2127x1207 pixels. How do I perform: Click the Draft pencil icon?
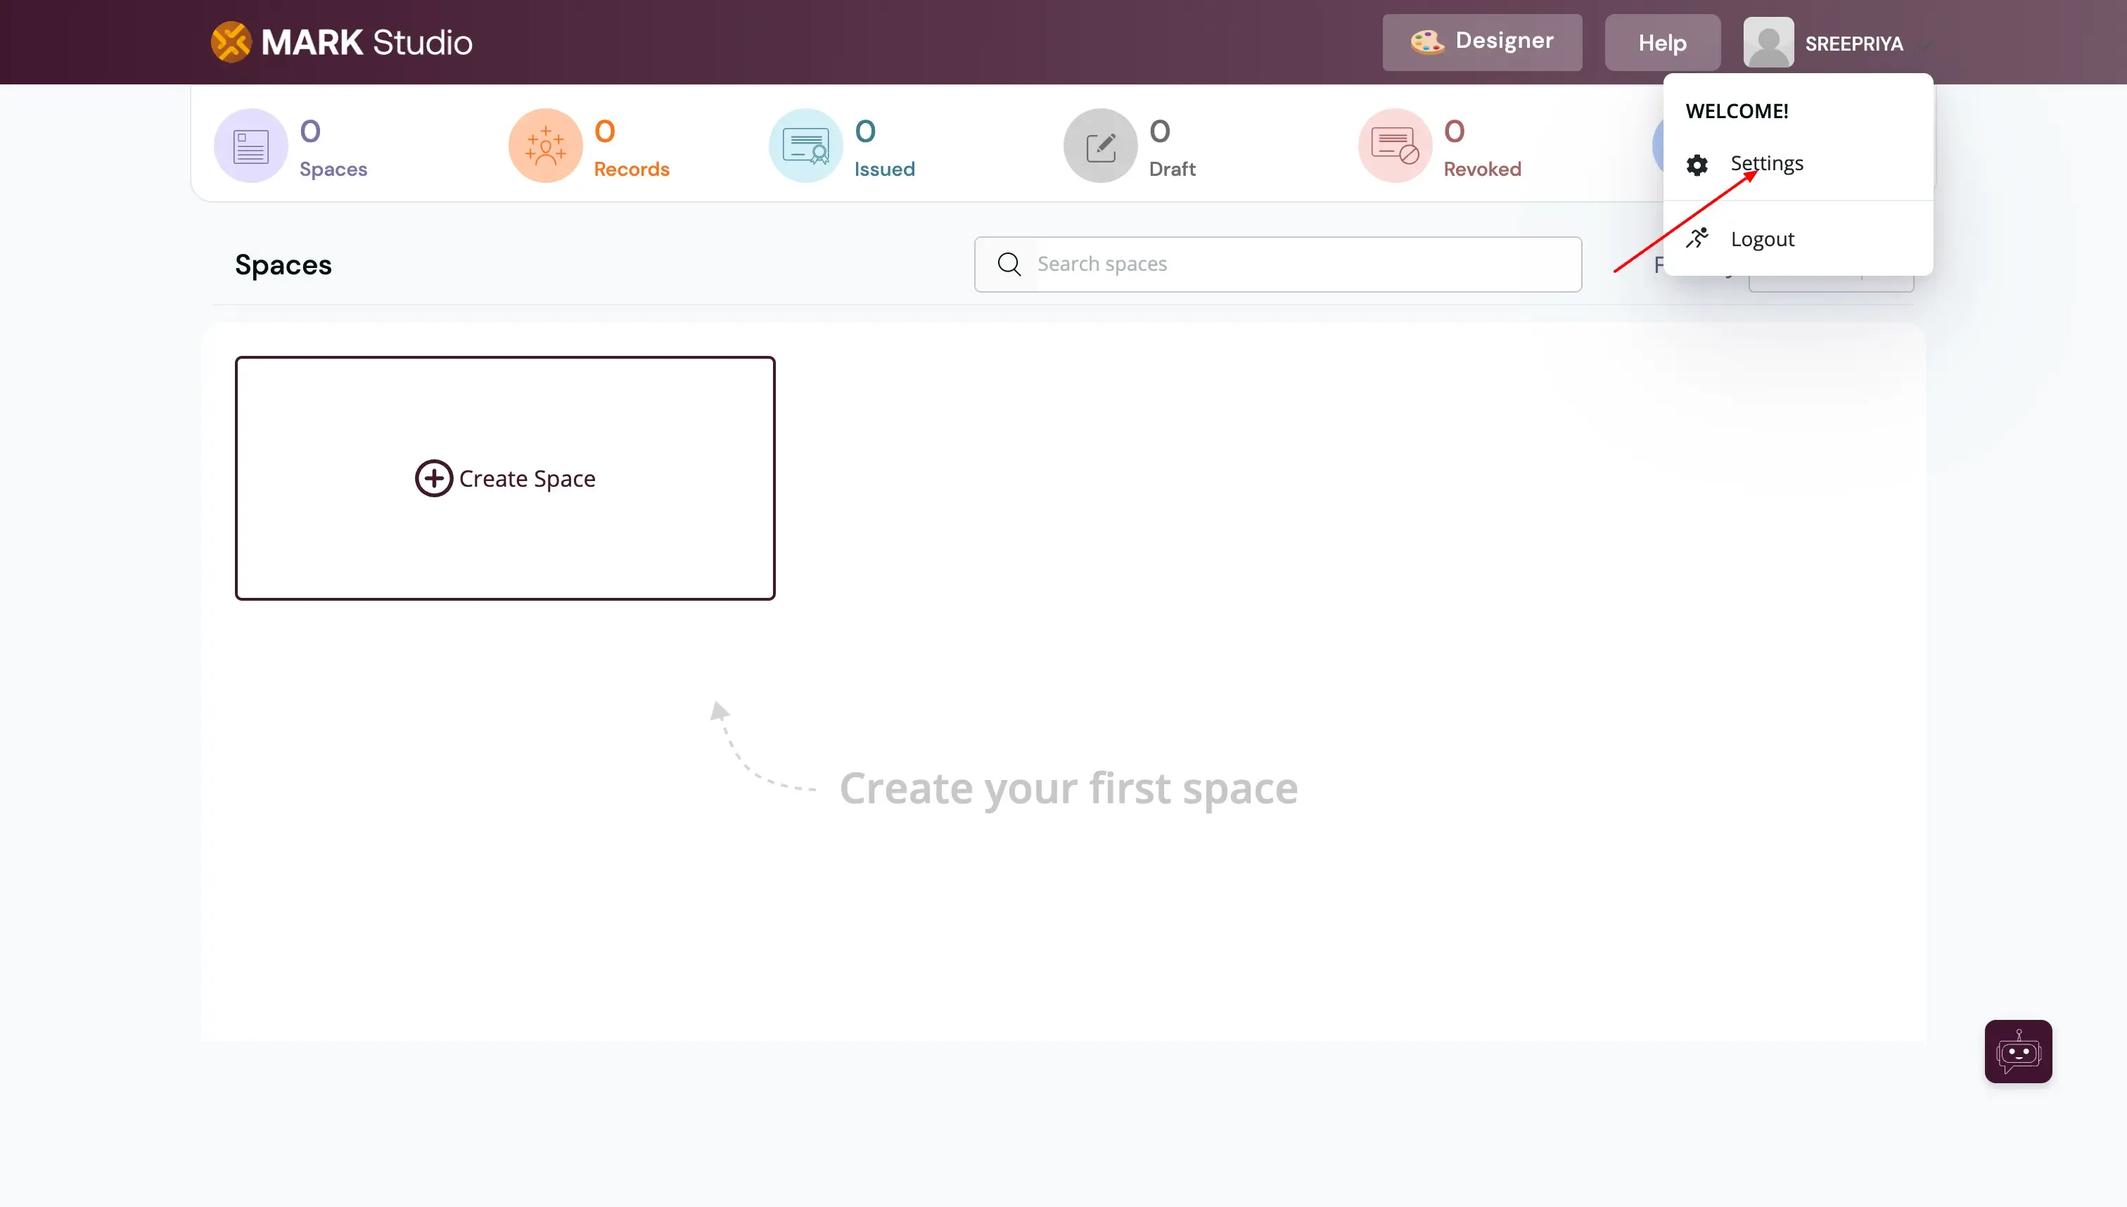(x=1100, y=146)
